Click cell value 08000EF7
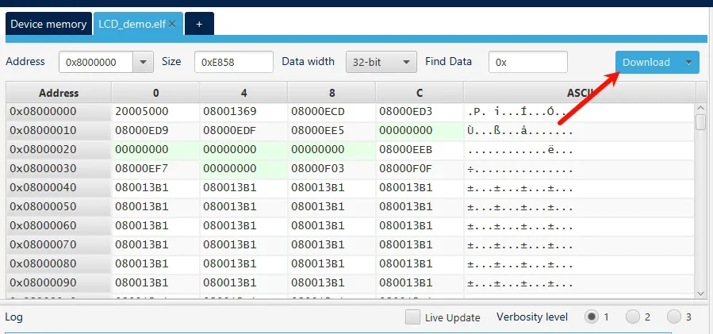 pyautogui.click(x=155, y=169)
